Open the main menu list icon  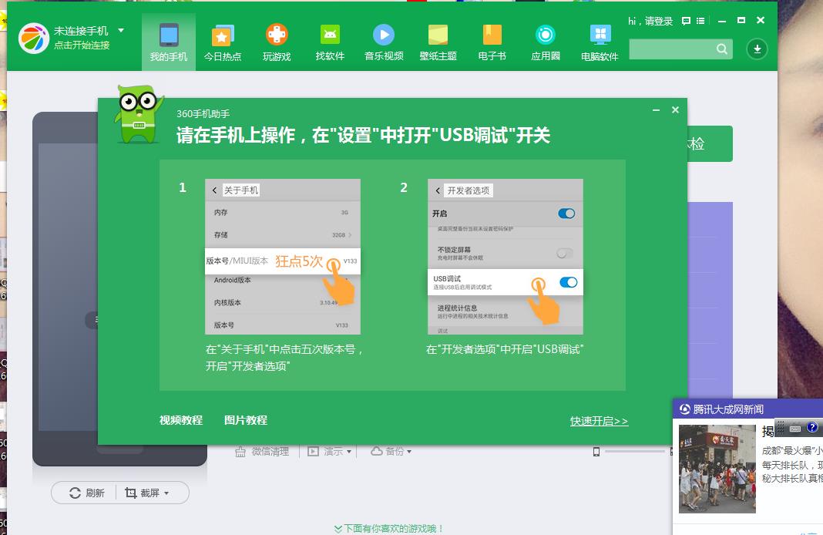tap(700, 21)
